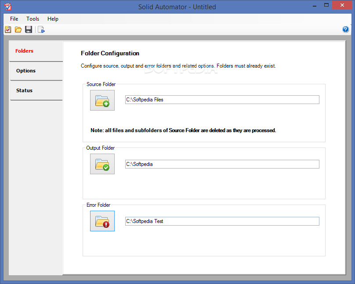Switch to the Folders tab
Image resolution: width=355 pixels, height=284 pixels.
pos(36,51)
